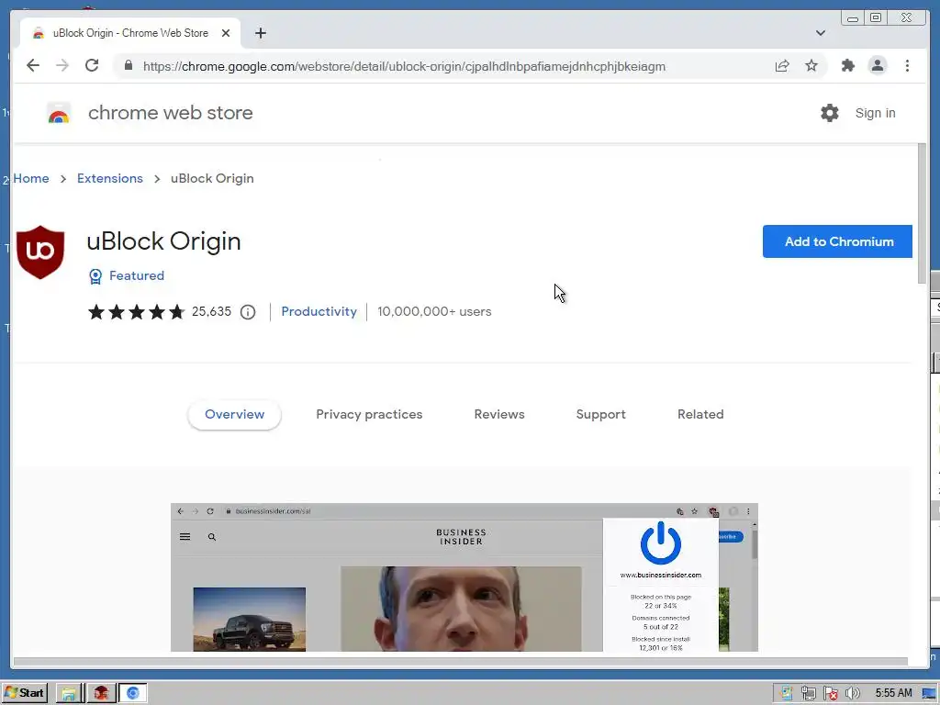Select the Overview tab
940x705 pixels.
tap(234, 414)
